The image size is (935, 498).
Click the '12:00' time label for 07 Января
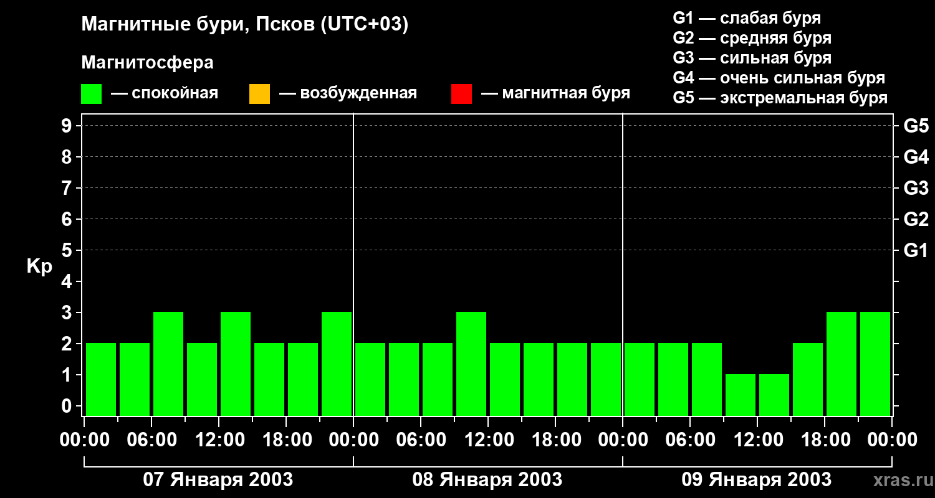pos(219,439)
